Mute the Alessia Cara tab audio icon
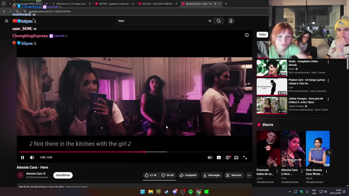The width and height of the screenshot is (349, 196). pyautogui.click(x=215, y=4)
